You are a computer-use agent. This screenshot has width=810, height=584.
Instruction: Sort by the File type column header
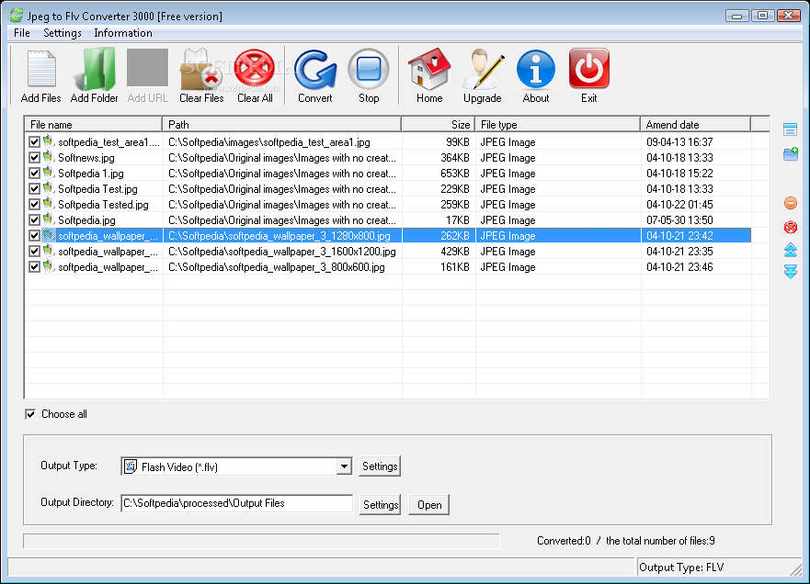click(x=558, y=125)
